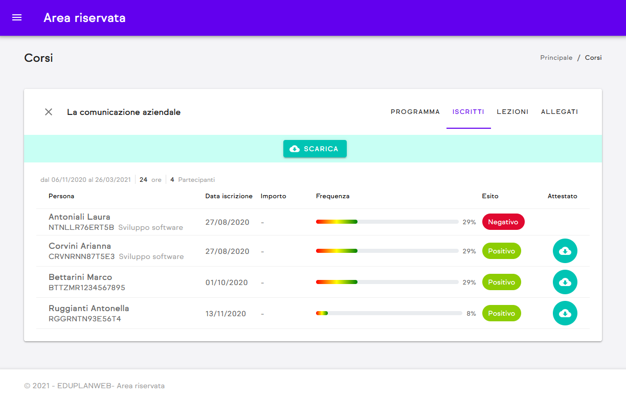Screen dimensions: 626x401
Task: Close the La comunicazione aziendale course panel
Action: [49, 112]
